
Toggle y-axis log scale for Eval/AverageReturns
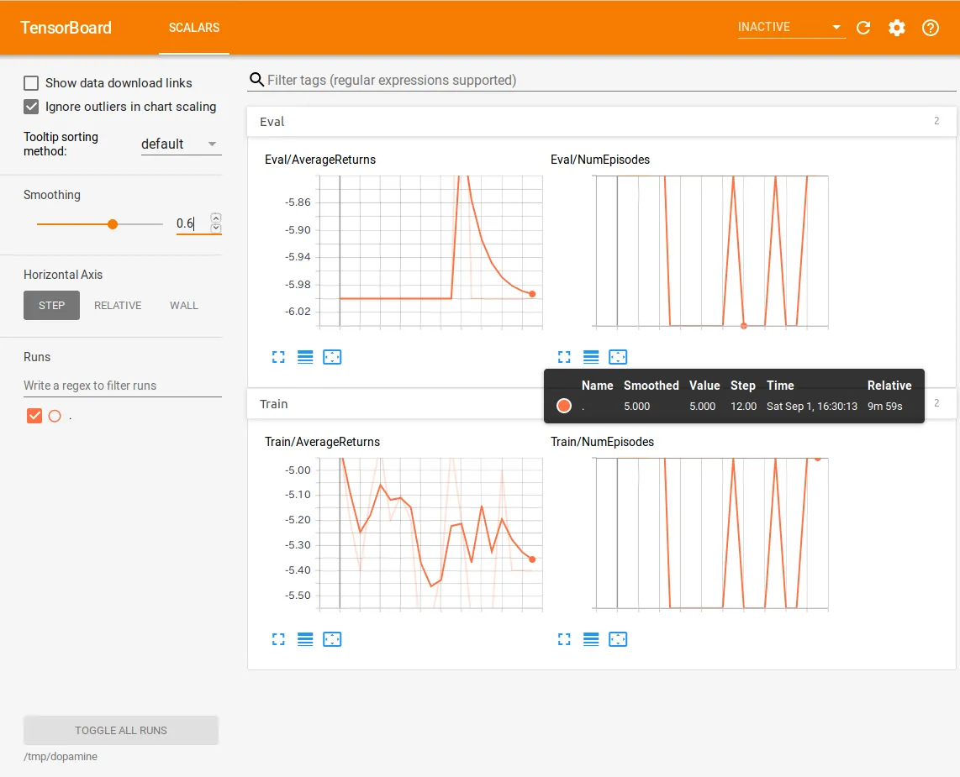305,357
